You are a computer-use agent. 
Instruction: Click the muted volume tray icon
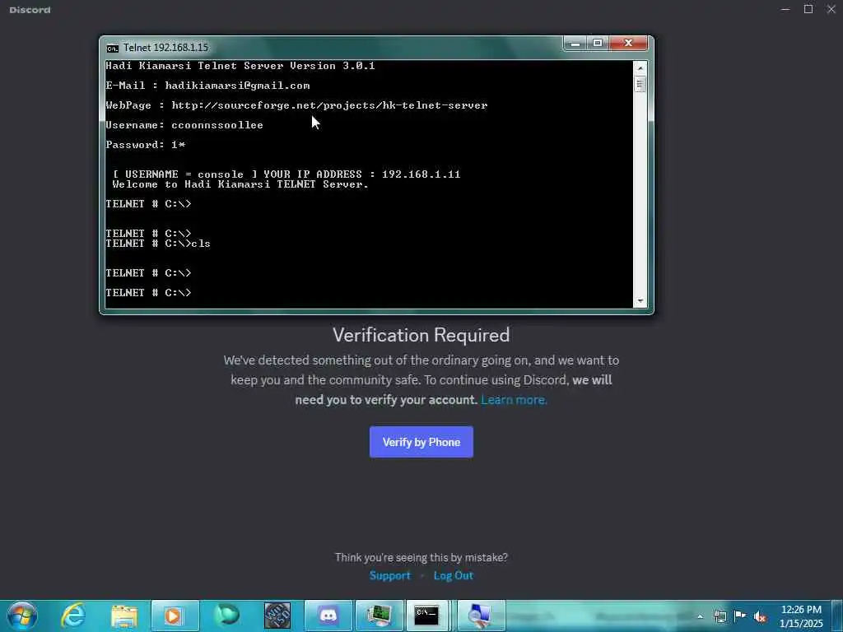[760, 616]
